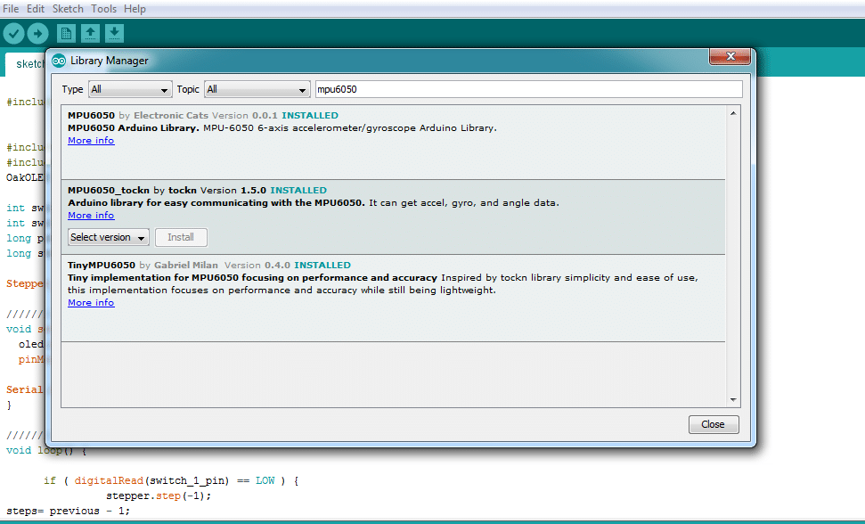Open the Topic filter dropdown
The height and width of the screenshot is (524, 865).
click(257, 90)
